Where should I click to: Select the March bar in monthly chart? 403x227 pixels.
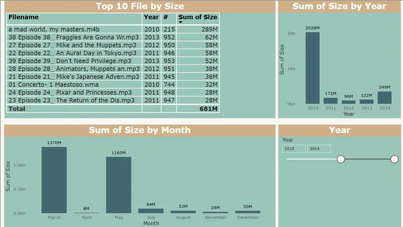click(54, 180)
